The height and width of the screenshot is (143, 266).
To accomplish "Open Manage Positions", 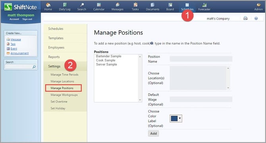I will click(x=62, y=88).
